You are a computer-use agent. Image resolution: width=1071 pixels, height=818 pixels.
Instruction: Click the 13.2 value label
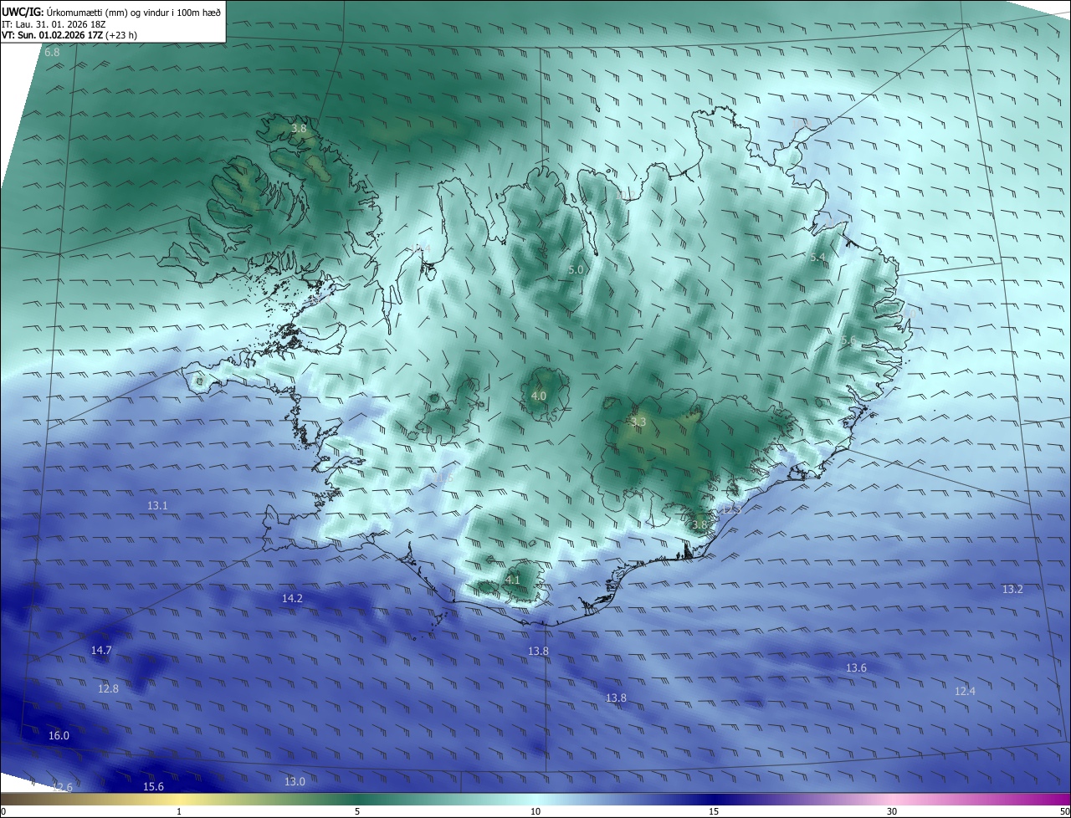pyautogui.click(x=1012, y=590)
